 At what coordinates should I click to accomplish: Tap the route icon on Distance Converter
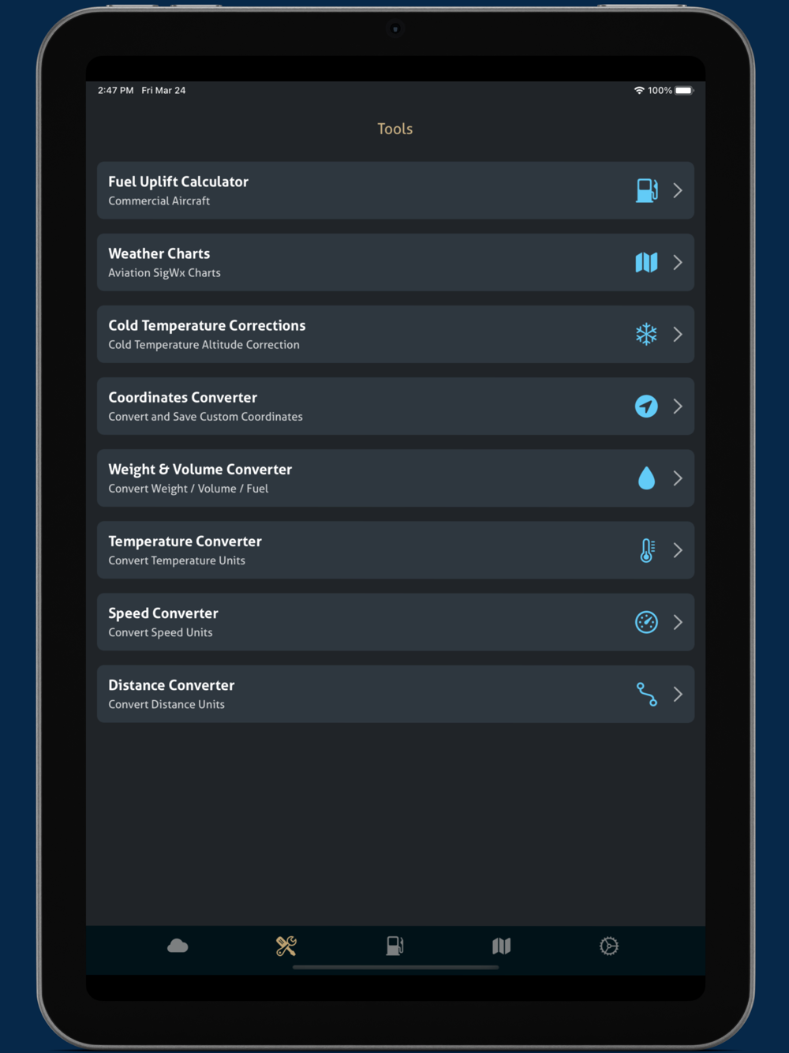[646, 694]
